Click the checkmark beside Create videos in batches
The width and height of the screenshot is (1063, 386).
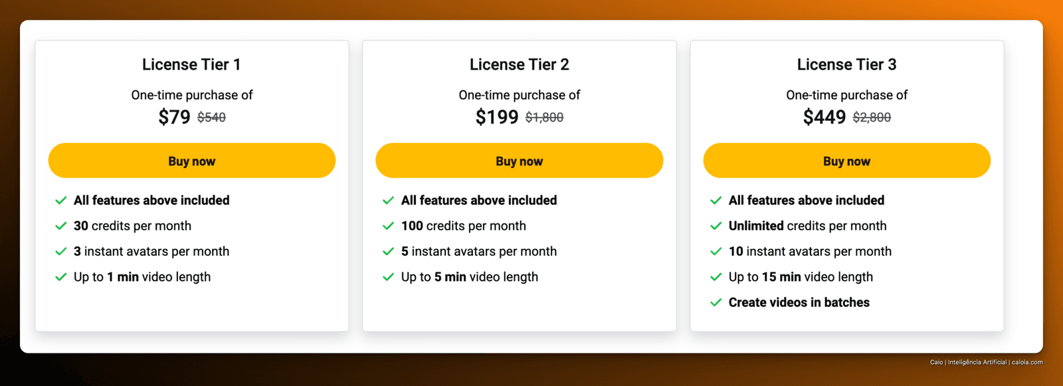tap(716, 302)
